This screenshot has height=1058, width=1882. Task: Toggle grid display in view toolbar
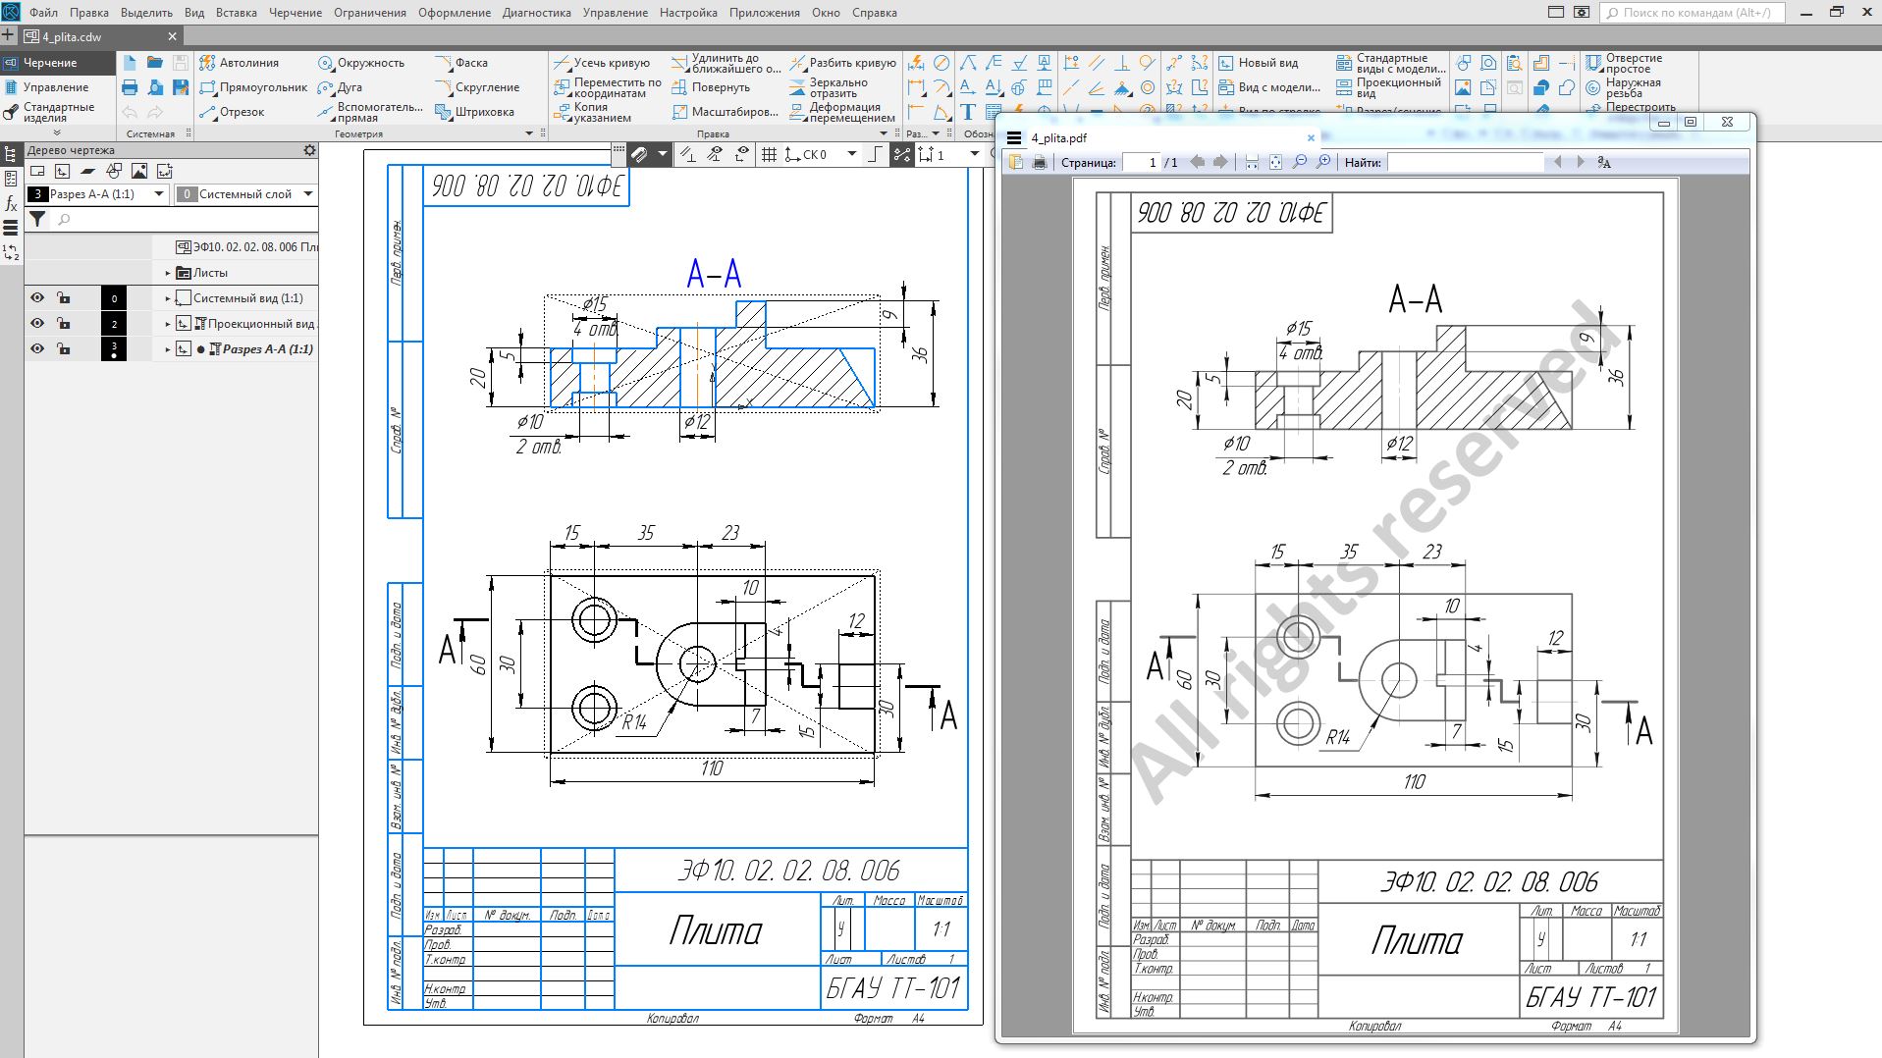click(x=769, y=154)
